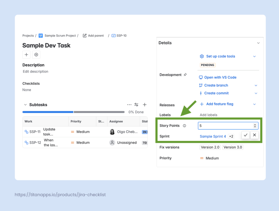Click Edit description placeholder
Image resolution: width=279 pixels, height=211 pixels.
pos(35,71)
